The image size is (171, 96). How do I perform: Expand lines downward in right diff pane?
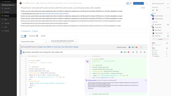(x=90, y=56)
